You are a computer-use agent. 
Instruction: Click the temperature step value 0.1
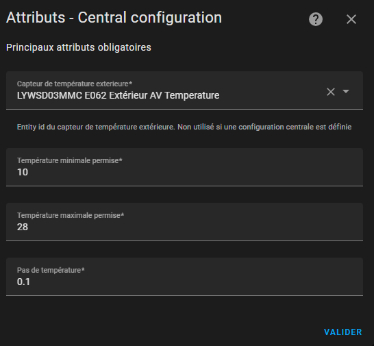point(23,282)
